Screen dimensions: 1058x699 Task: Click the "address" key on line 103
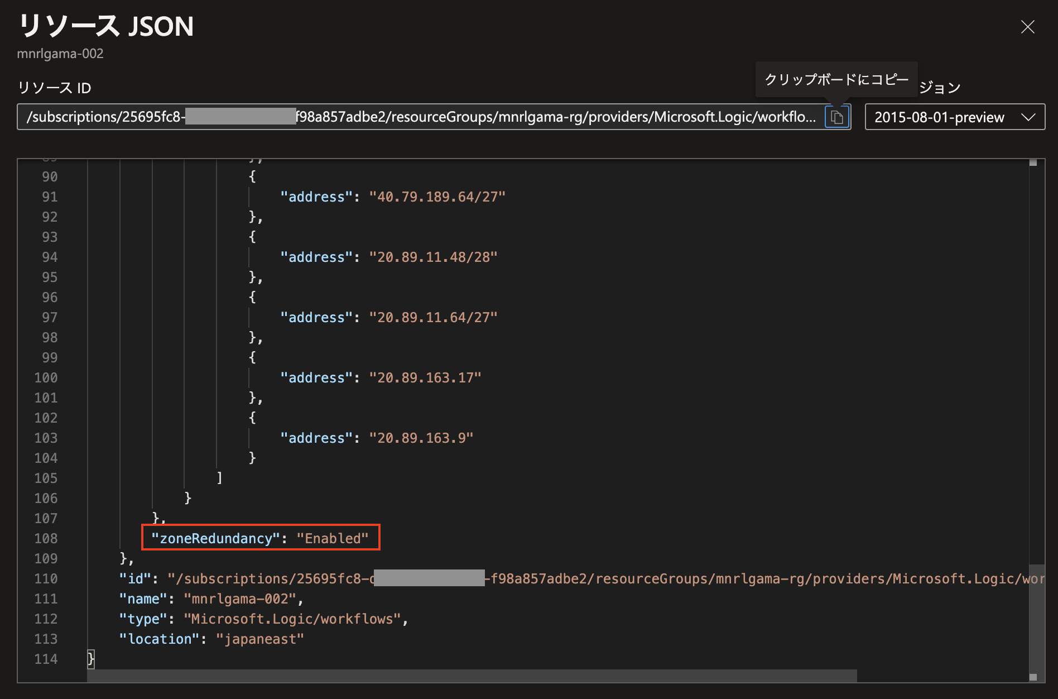click(x=316, y=438)
